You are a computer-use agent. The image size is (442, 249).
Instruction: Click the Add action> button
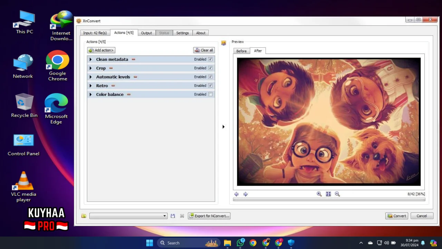point(101,50)
